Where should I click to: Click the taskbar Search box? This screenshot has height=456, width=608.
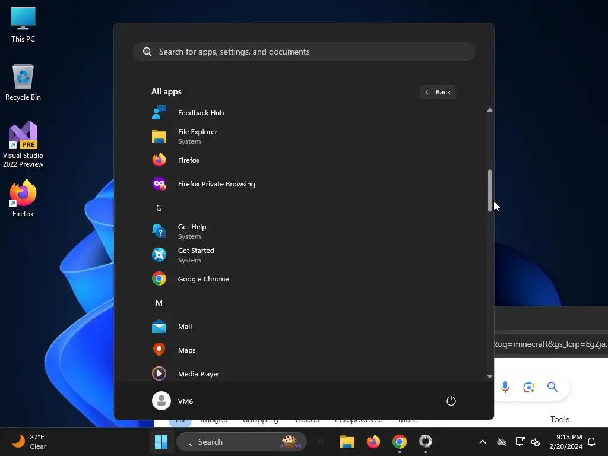[242, 442]
